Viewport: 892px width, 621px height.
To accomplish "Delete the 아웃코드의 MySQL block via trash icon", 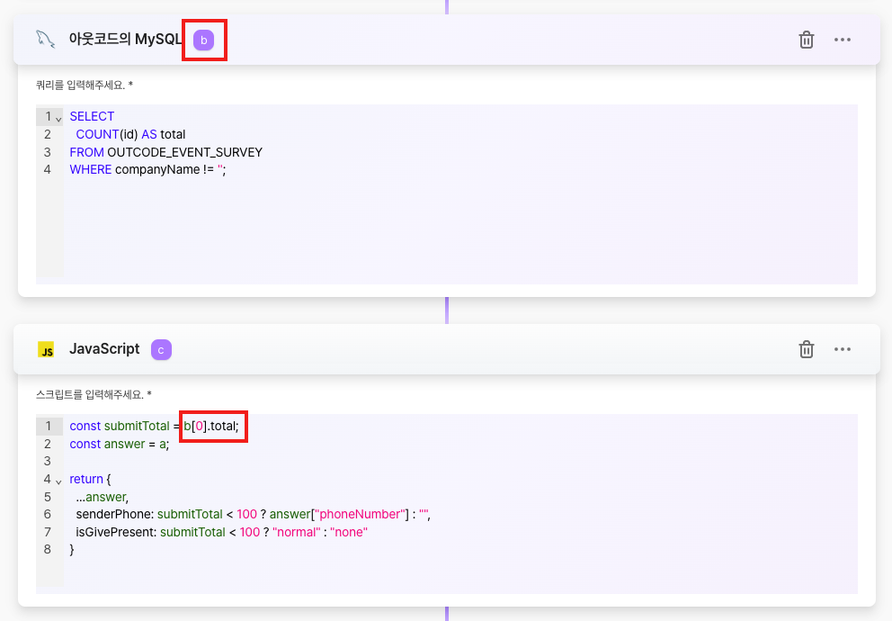I will coord(807,40).
